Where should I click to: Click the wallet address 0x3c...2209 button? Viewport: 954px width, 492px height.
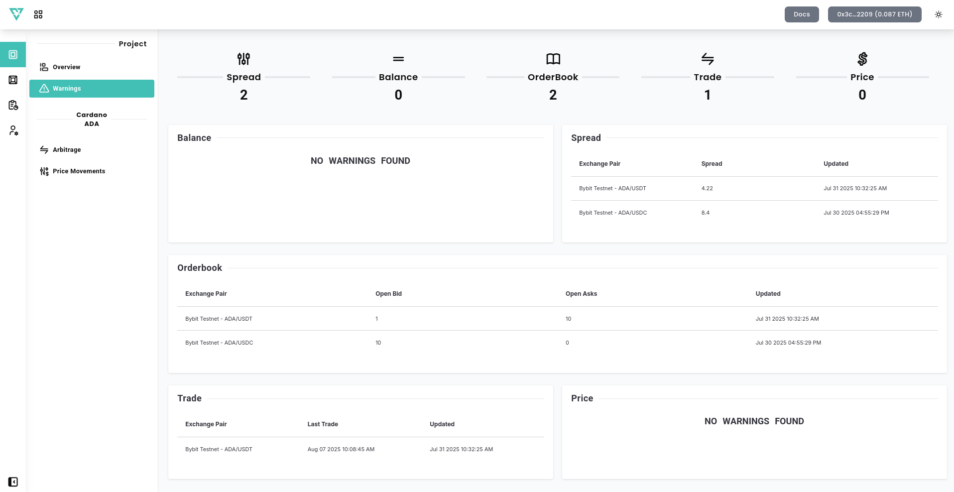pos(874,14)
